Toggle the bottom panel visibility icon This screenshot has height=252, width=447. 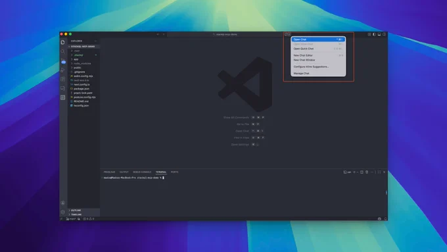[379, 34]
